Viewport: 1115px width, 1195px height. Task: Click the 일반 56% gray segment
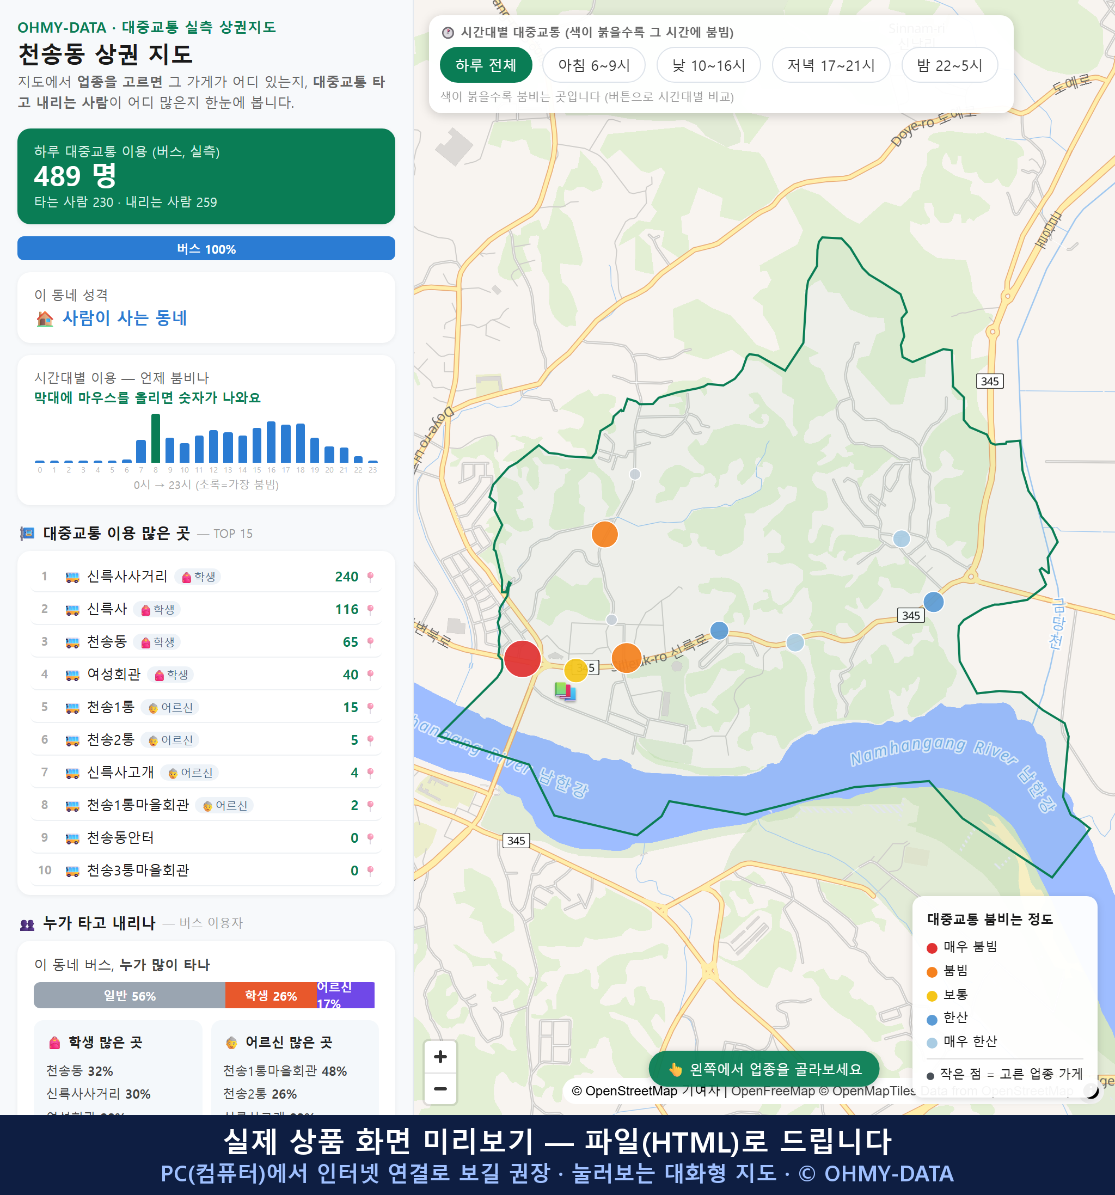(x=129, y=995)
